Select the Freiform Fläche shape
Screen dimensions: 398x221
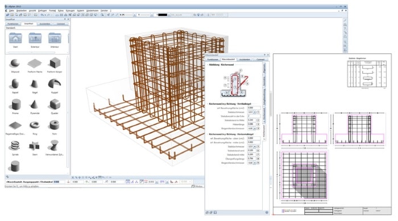tap(35, 63)
